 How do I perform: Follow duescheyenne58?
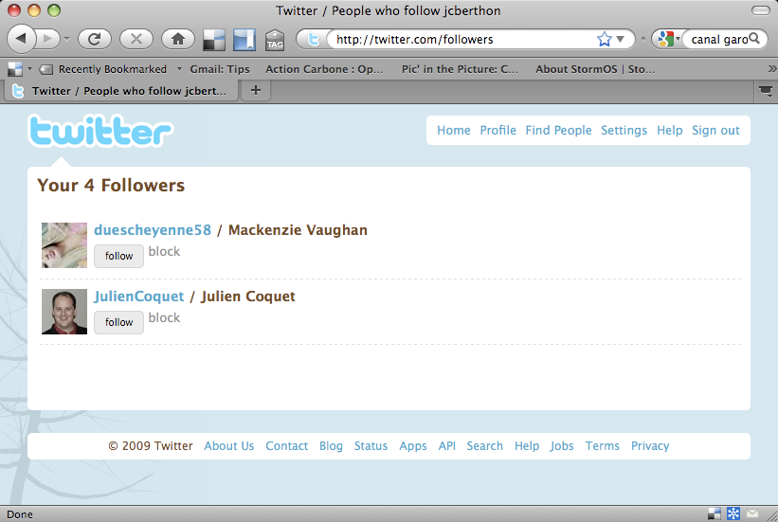118,256
